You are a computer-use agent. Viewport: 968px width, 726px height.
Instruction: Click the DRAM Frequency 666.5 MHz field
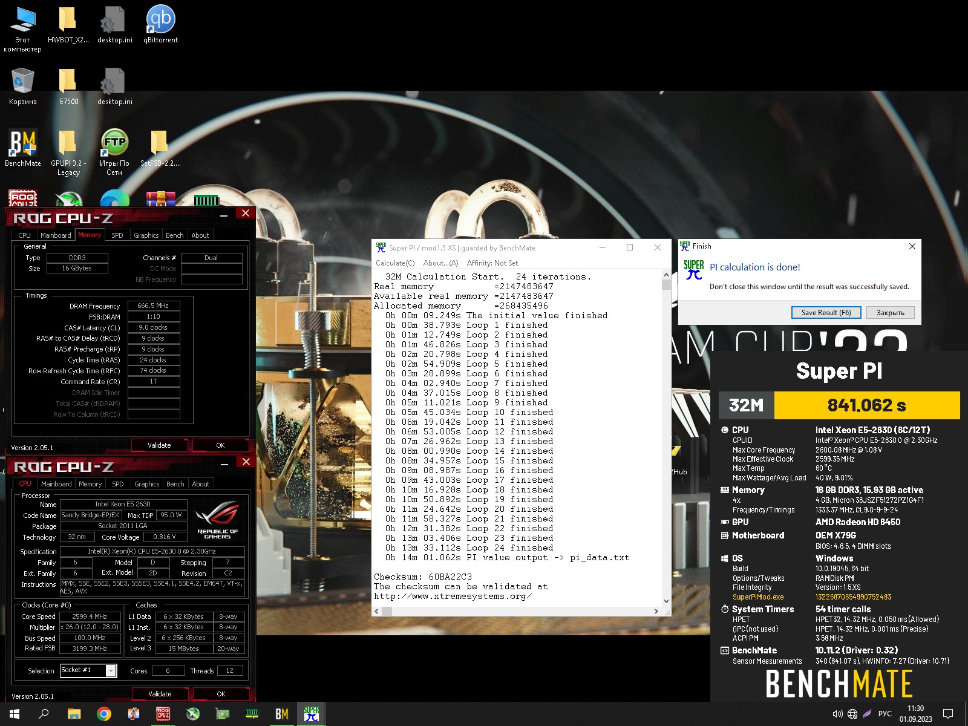[x=153, y=306]
